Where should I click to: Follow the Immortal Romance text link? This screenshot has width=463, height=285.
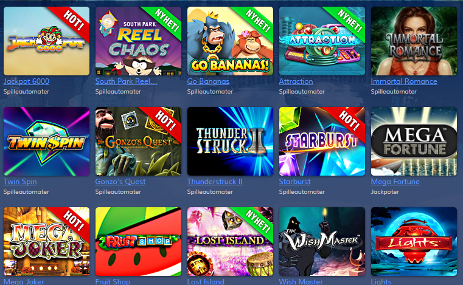pos(404,81)
